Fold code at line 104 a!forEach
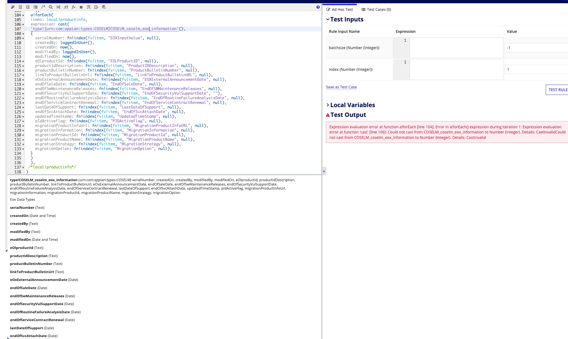The height and width of the screenshot is (339, 568). (23, 15)
